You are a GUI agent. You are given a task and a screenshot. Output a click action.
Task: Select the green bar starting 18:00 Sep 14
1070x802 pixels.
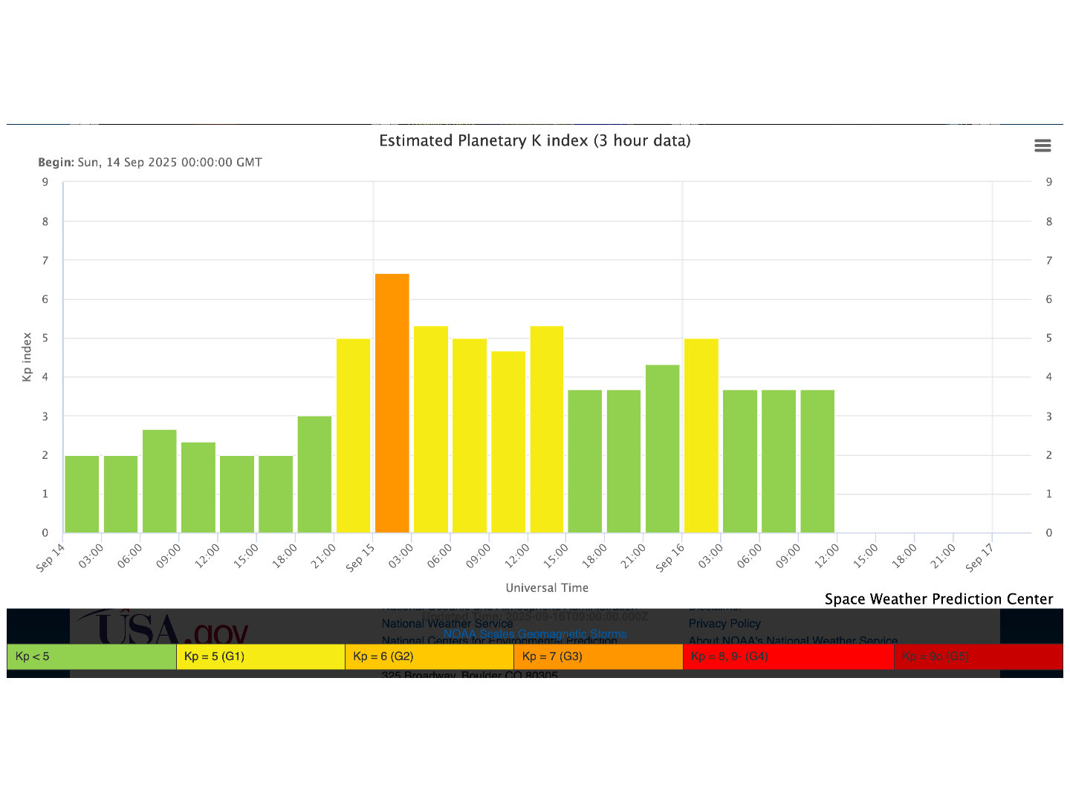pos(314,475)
